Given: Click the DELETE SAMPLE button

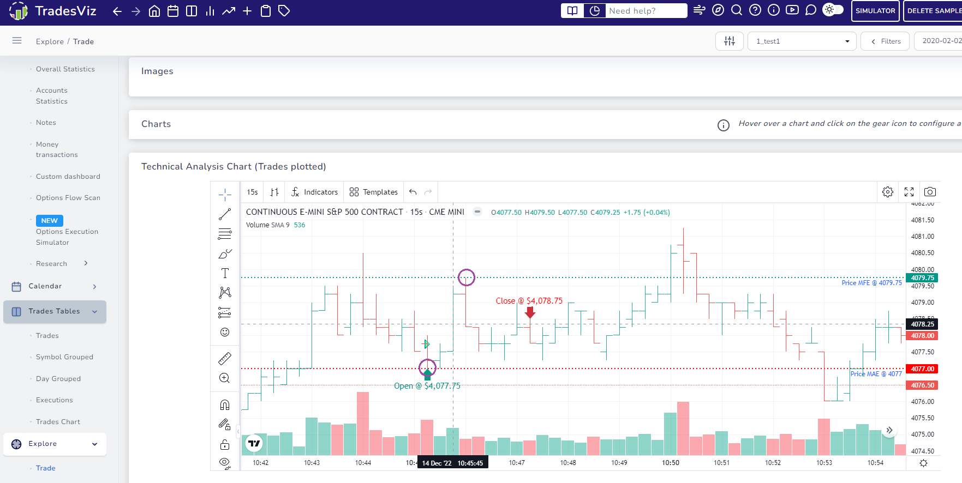Looking at the screenshot, I should pos(933,11).
